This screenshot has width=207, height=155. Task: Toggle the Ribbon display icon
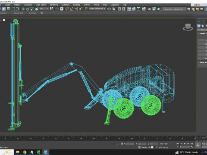tap(129, 9)
